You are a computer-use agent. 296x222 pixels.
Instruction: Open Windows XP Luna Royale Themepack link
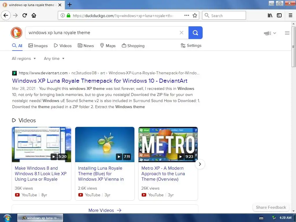pyautogui.click(x=100, y=81)
